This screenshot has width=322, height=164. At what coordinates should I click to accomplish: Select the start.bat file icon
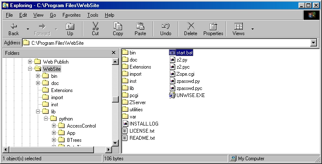click(x=172, y=53)
